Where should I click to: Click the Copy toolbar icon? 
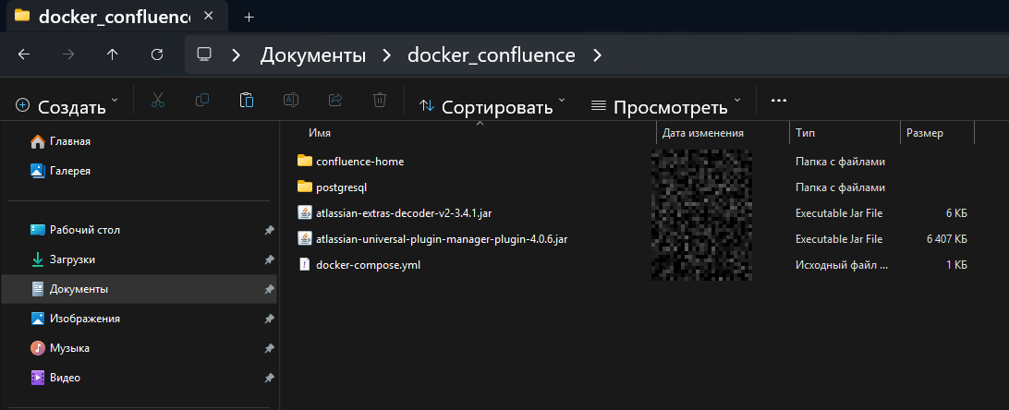pos(202,101)
